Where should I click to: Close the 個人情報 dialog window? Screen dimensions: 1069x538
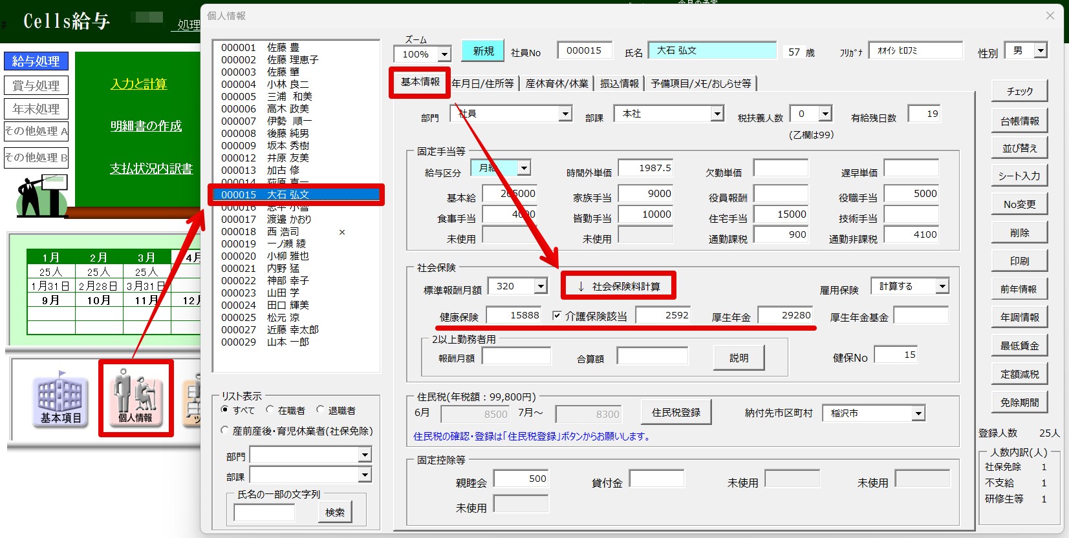pyautogui.click(x=1050, y=16)
